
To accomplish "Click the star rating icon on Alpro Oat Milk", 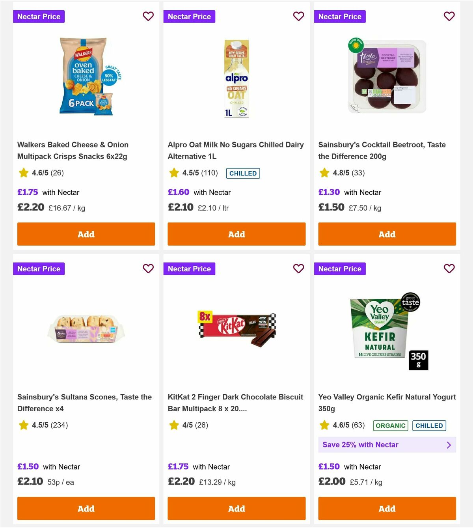I will coord(174,173).
